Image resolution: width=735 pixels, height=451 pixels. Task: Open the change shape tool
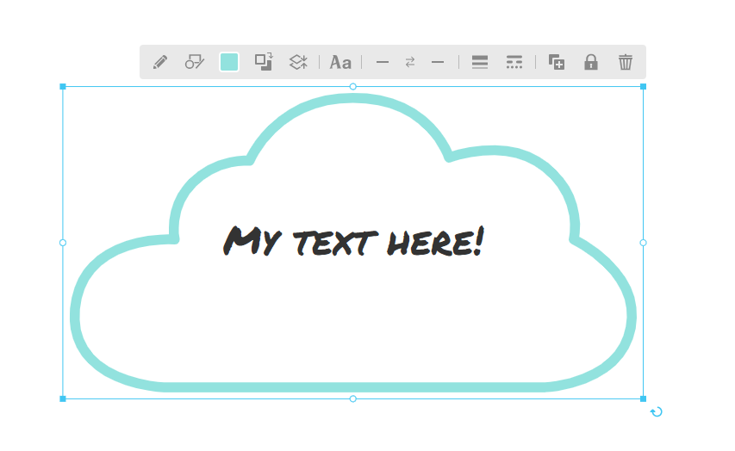195,62
